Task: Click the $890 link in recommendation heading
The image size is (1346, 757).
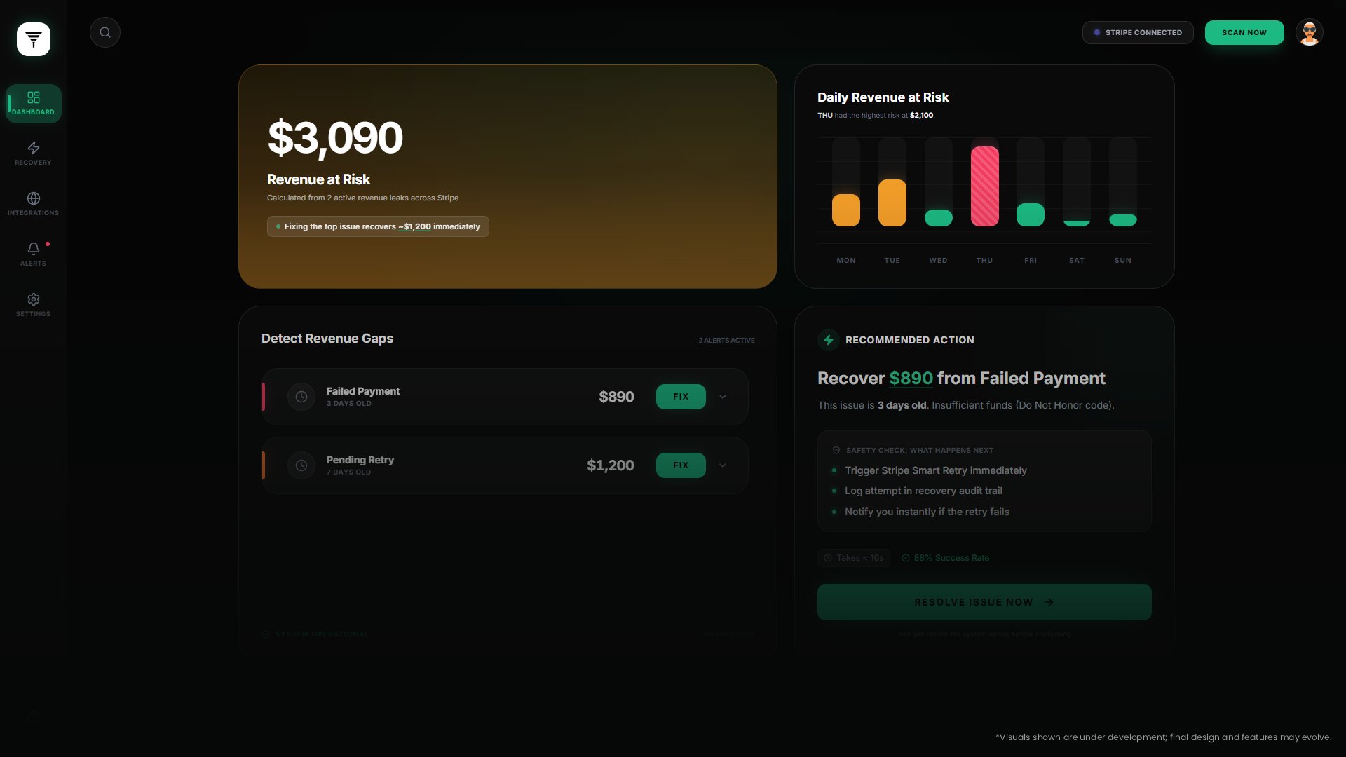Action: point(911,378)
